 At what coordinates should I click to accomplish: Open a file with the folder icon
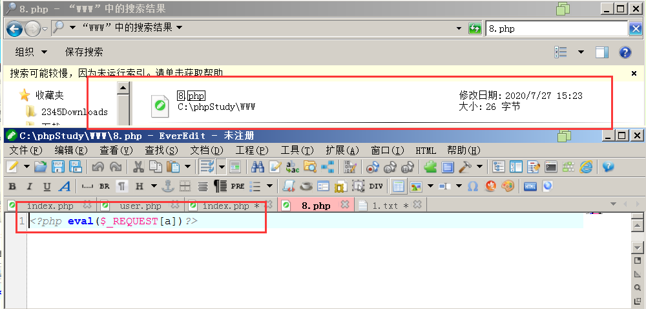(x=40, y=166)
